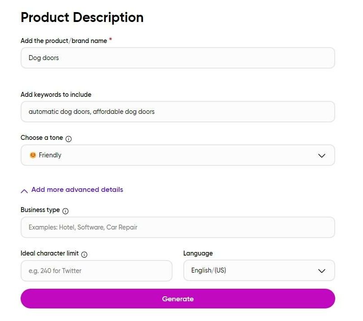Click into the Business type input field

click(178, 227)
